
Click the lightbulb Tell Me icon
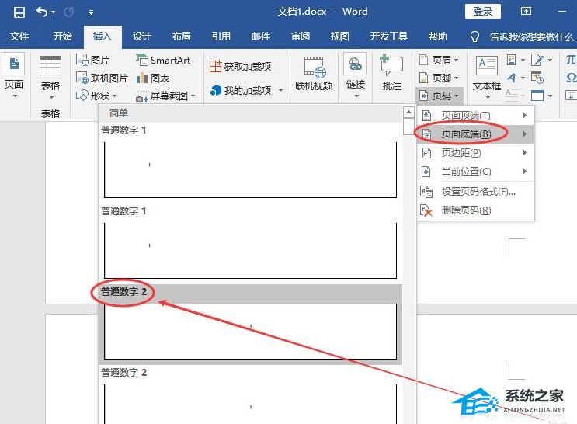pos(474,36)
